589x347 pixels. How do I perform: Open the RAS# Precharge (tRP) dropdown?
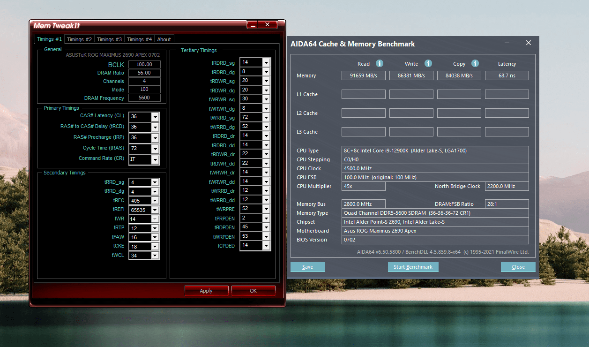click(155, 138)
